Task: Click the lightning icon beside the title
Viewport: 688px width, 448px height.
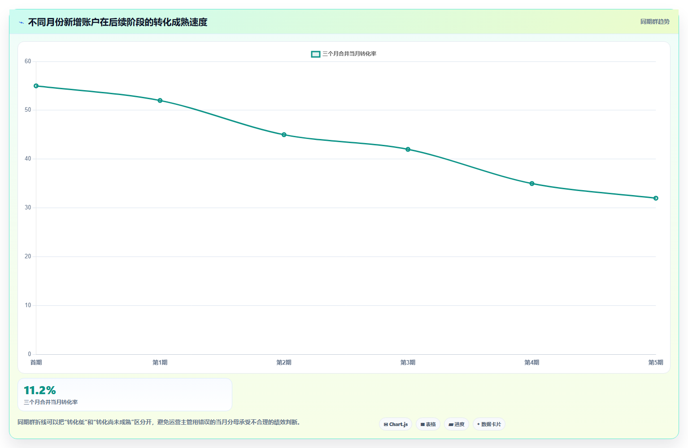Action: pos(21,22)
